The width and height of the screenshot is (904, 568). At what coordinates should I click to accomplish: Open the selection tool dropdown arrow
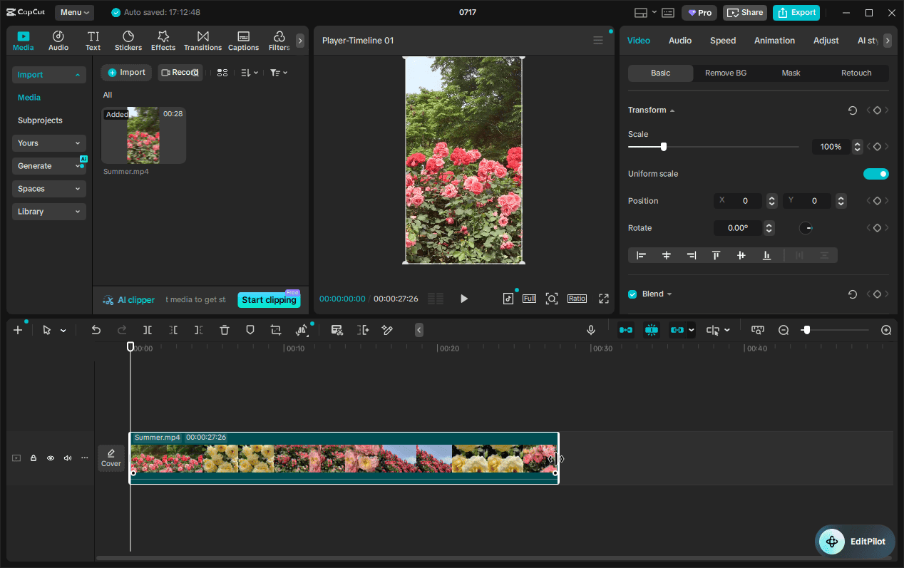(x=63, y=331)
